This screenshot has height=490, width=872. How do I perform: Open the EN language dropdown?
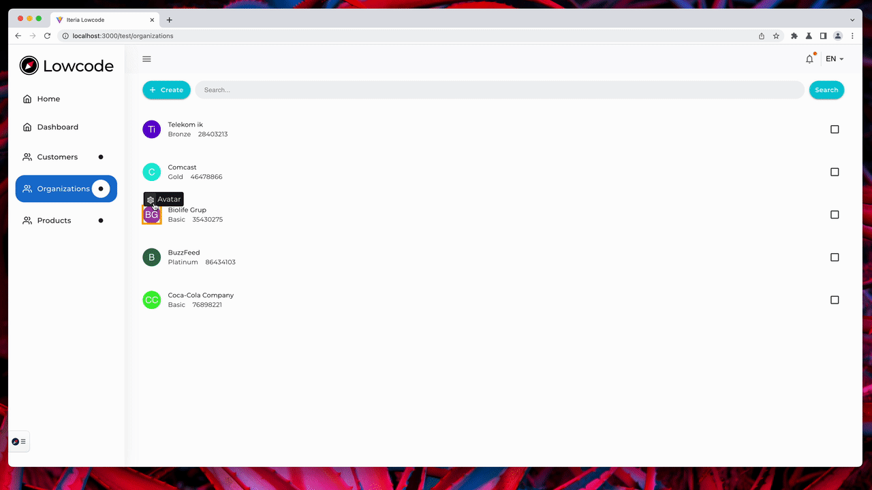[x=835, y=59]
